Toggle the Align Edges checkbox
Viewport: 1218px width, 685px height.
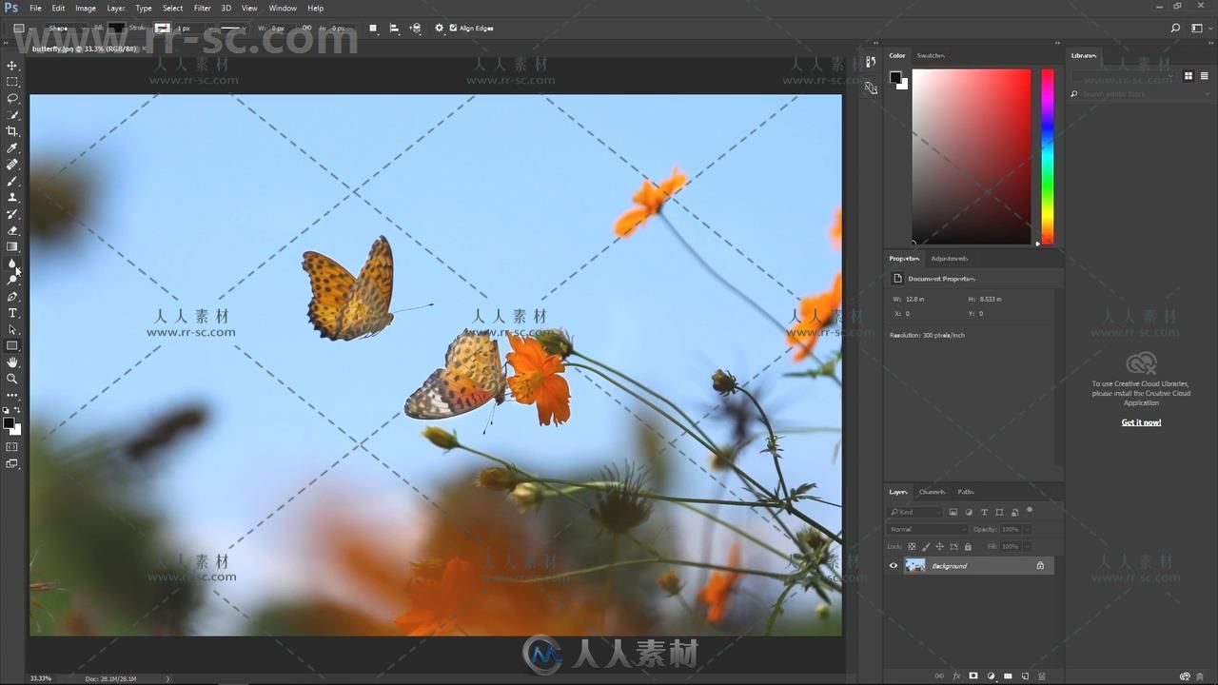point(453,28)
